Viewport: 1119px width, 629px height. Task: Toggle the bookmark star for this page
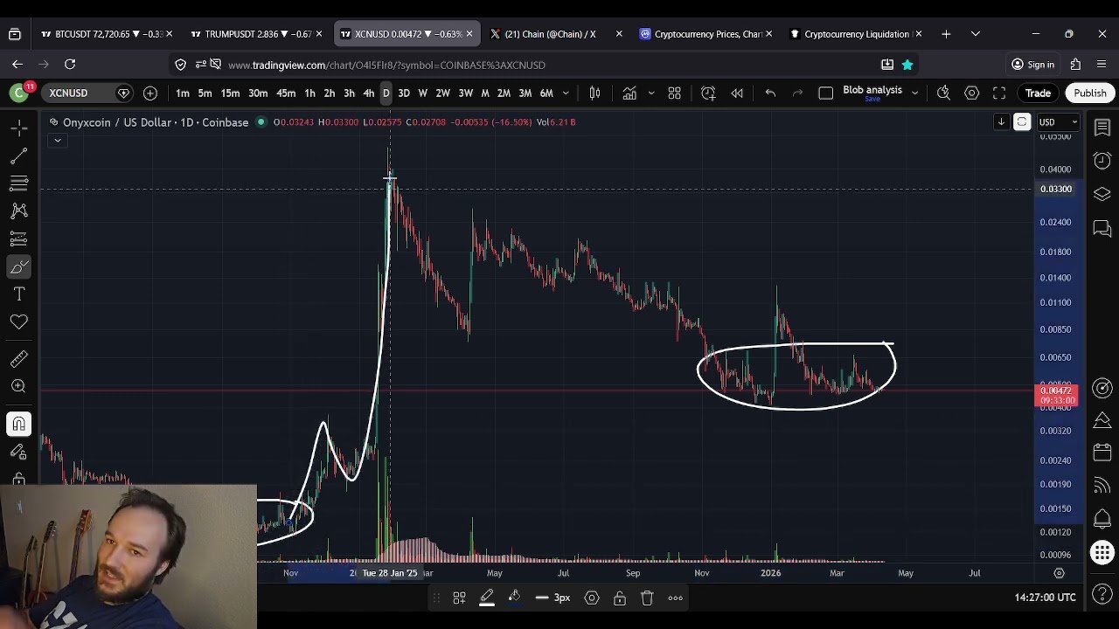(907, 65)
